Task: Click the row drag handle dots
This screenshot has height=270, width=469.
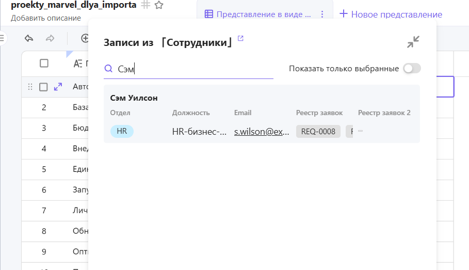Action: 30,87
